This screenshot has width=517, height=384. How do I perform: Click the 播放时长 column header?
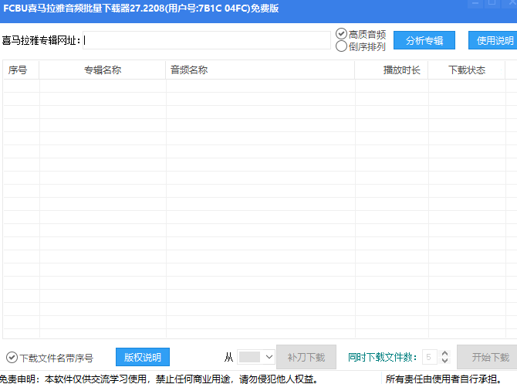coord(392,70)
